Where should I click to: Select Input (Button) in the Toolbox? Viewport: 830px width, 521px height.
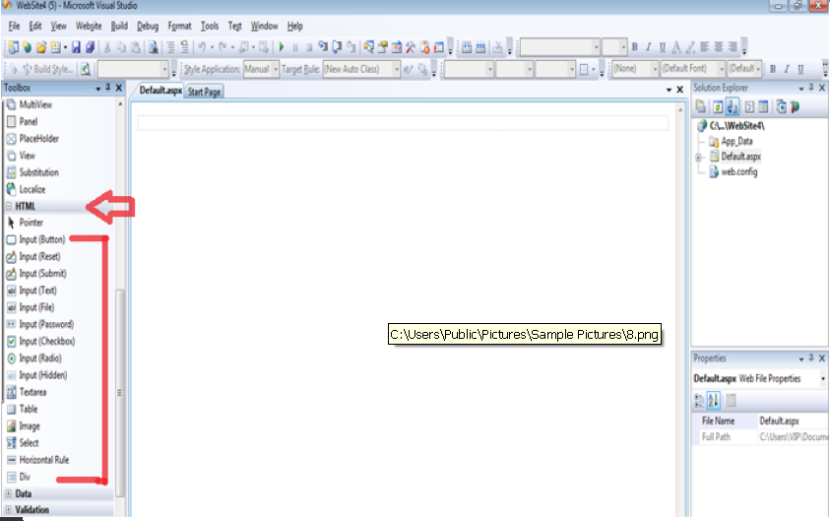pyautogui.click(x=36, y=240)
